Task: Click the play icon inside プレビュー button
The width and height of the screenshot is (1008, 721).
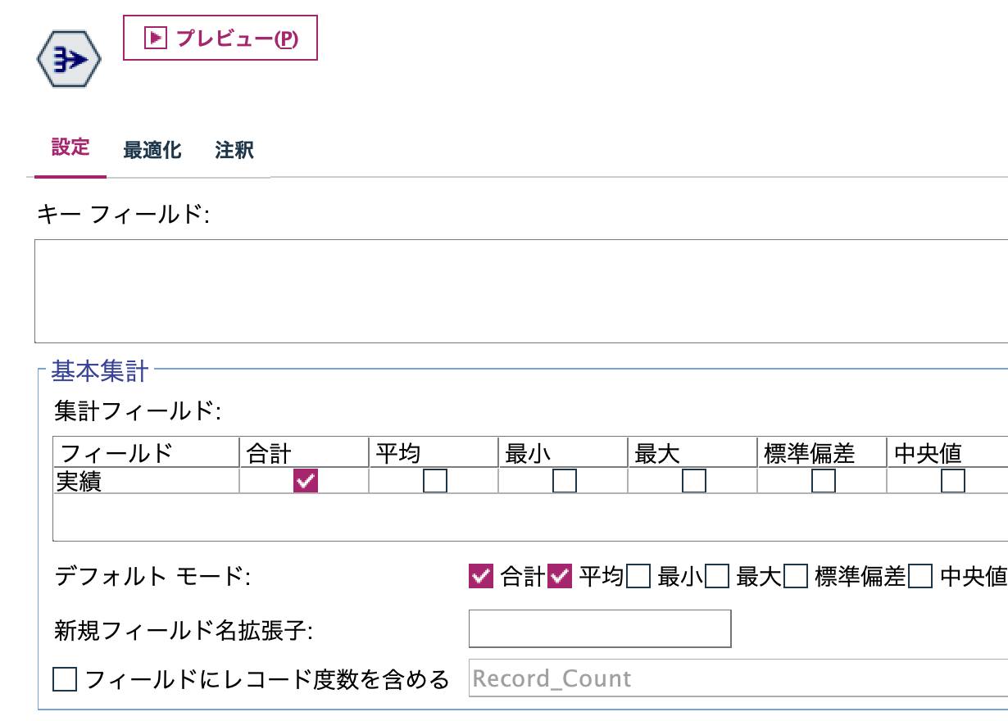Action: [156, 38]
